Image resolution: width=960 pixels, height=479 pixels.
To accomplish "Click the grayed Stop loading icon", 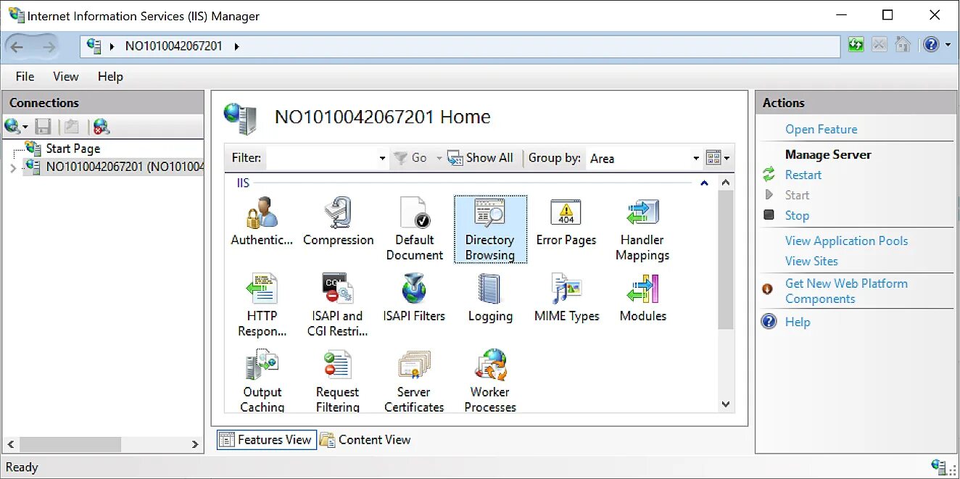I will [880, 45].
